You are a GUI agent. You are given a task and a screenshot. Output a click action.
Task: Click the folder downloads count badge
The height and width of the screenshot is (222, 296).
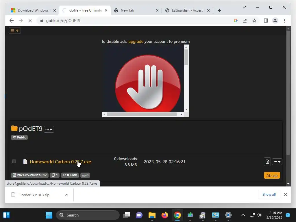[85, 175]
